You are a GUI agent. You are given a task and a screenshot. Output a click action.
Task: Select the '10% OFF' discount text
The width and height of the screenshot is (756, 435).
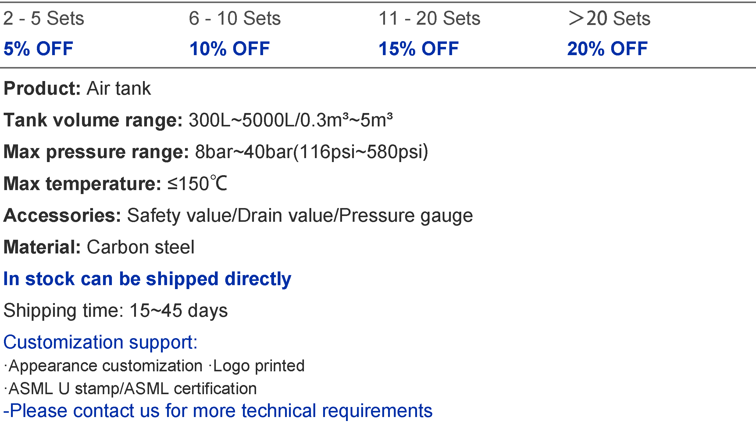pyautogui.click(x=230, y=49)
